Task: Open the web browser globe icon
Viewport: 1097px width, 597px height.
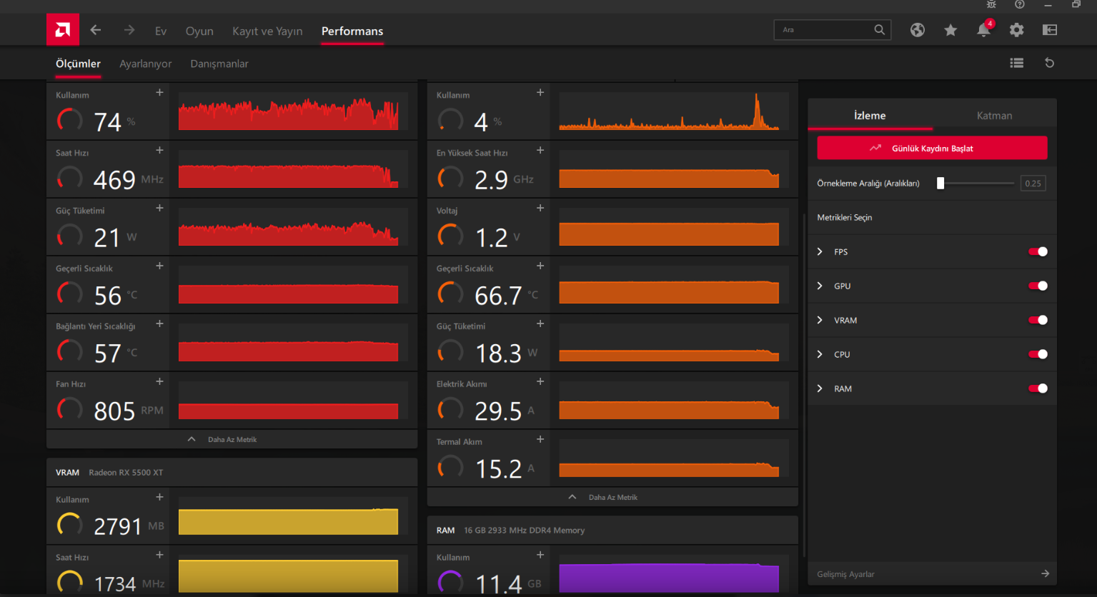Action: (x=918, y=30)
